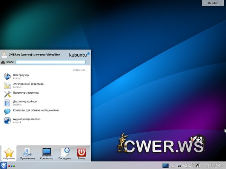This screenshot has height=169, width=226.
Task: Click the network tray icon next to the arrow
Action: click(x=198, y=166)
